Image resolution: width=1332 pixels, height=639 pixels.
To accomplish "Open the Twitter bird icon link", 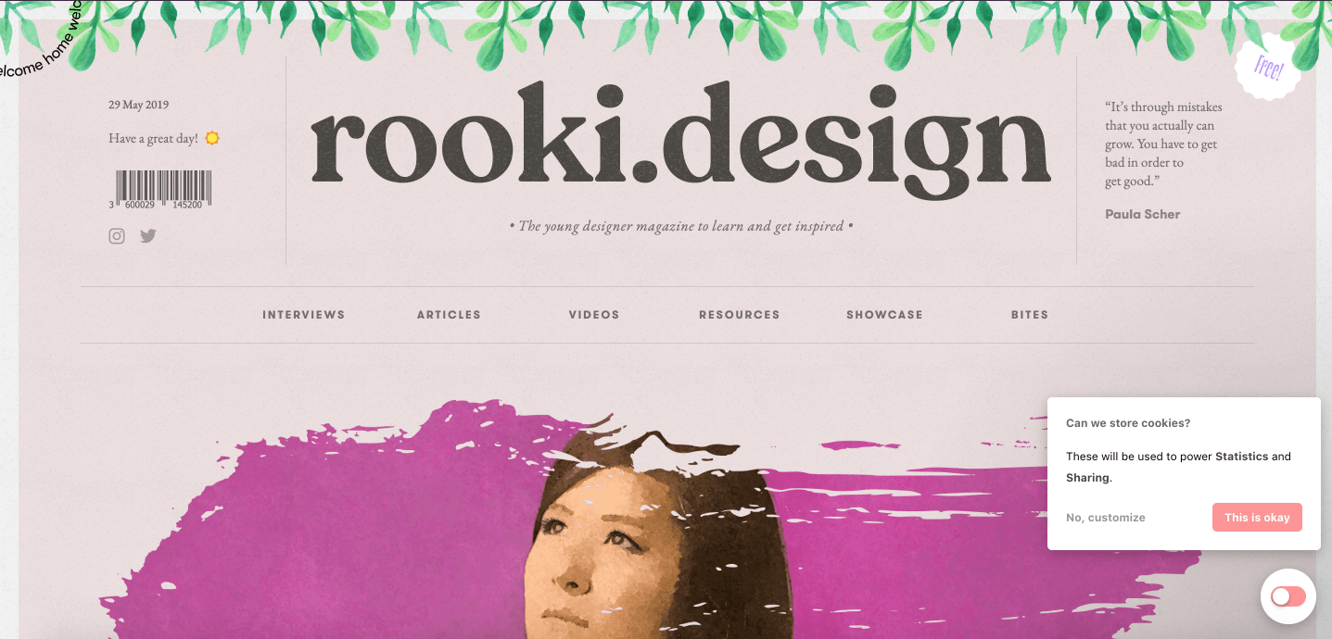I will coord(148,236).
